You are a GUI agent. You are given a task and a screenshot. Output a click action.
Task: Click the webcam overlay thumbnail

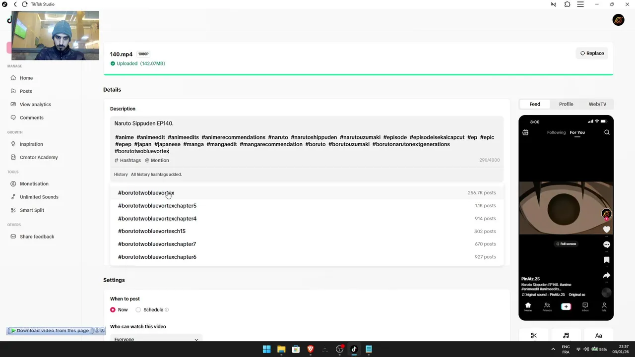pos(55,35)
